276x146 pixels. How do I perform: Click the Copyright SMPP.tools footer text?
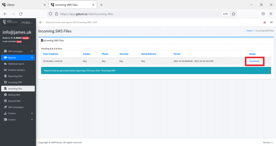click(x=60, y=143)
